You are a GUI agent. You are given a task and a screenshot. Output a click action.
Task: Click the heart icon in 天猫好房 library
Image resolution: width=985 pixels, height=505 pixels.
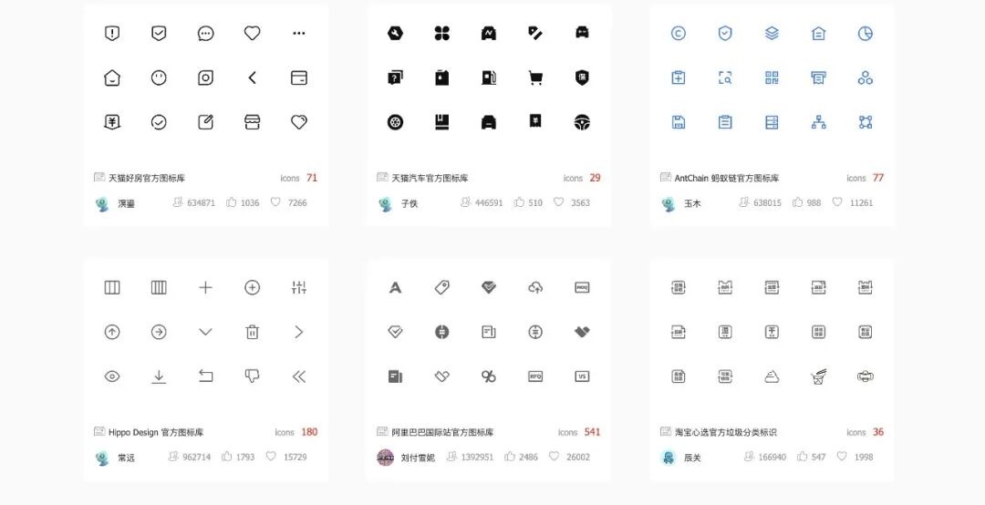pos(252,34)
